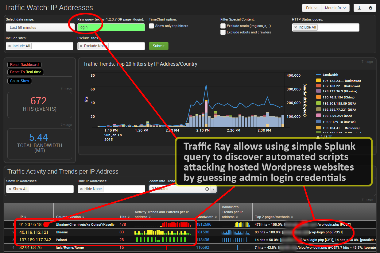Check 'Exclude robots and crawlers'
The image size is (380, 253).
pos(223,32)
